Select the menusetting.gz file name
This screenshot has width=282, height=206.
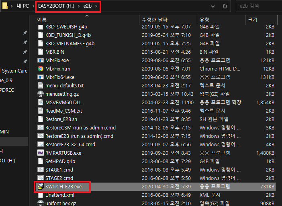pyautogui.click(x=62, y=94)
